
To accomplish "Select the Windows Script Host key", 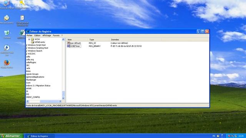I will 37,45.
